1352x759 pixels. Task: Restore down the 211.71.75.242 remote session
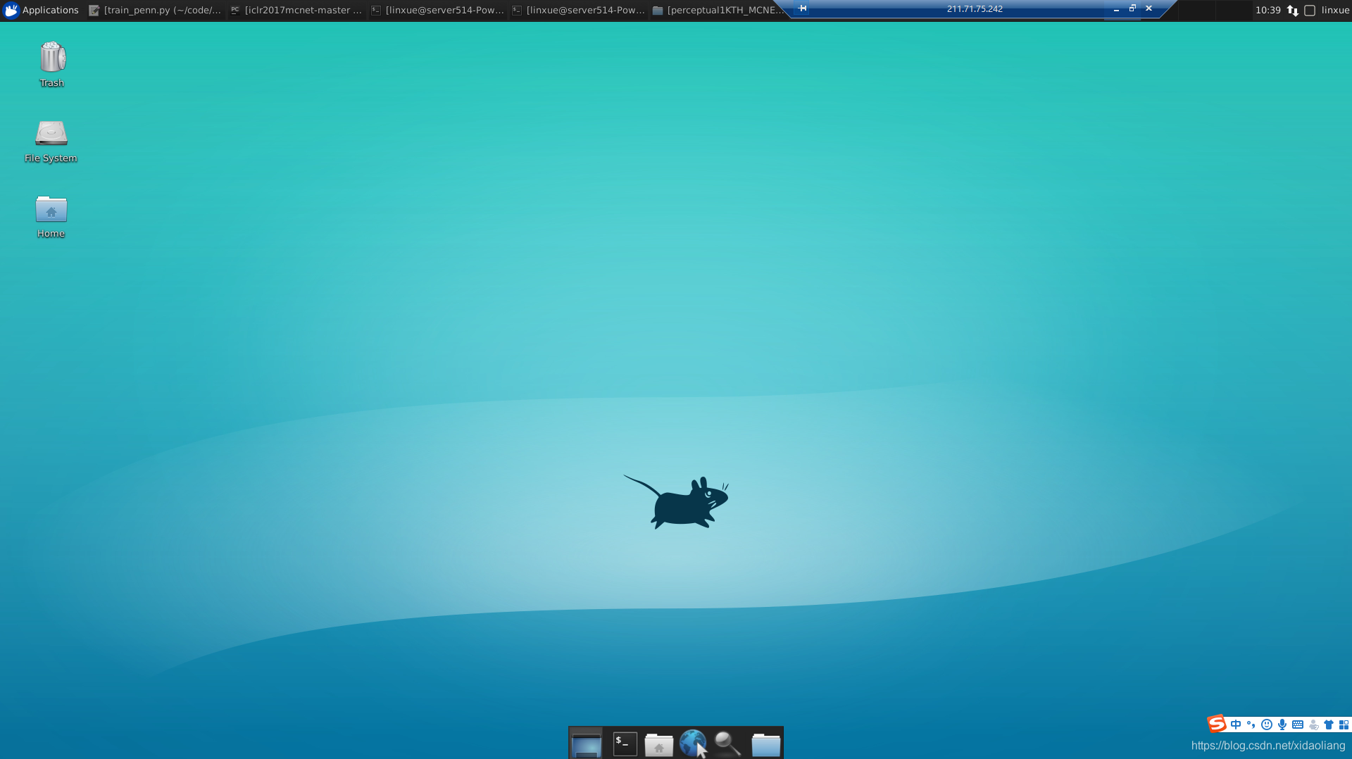pos(1132,8)
